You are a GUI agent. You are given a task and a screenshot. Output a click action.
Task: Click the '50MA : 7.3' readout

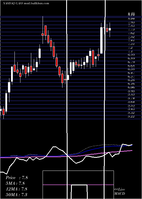[x=16, y=194]
